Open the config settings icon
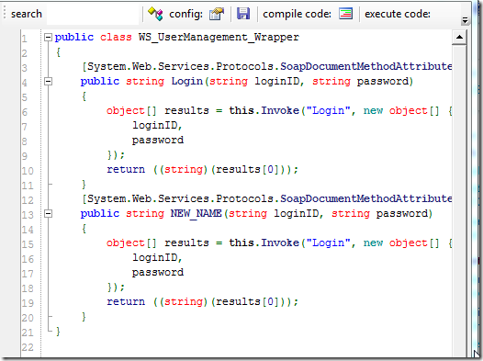Screen dimensions: 483x361 tap(217, 14)
